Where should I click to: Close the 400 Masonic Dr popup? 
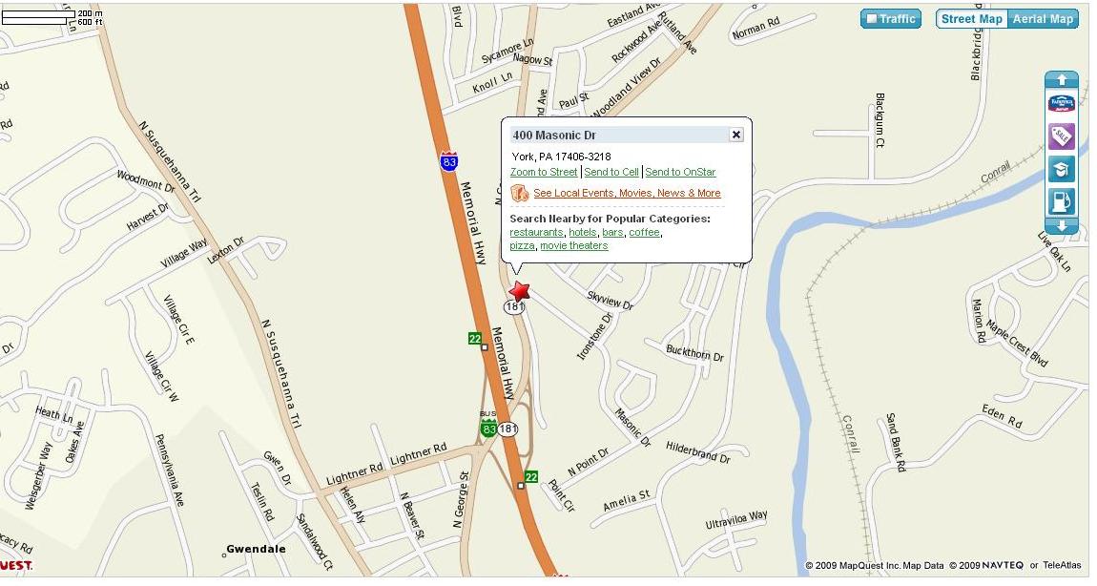(736, 135)
